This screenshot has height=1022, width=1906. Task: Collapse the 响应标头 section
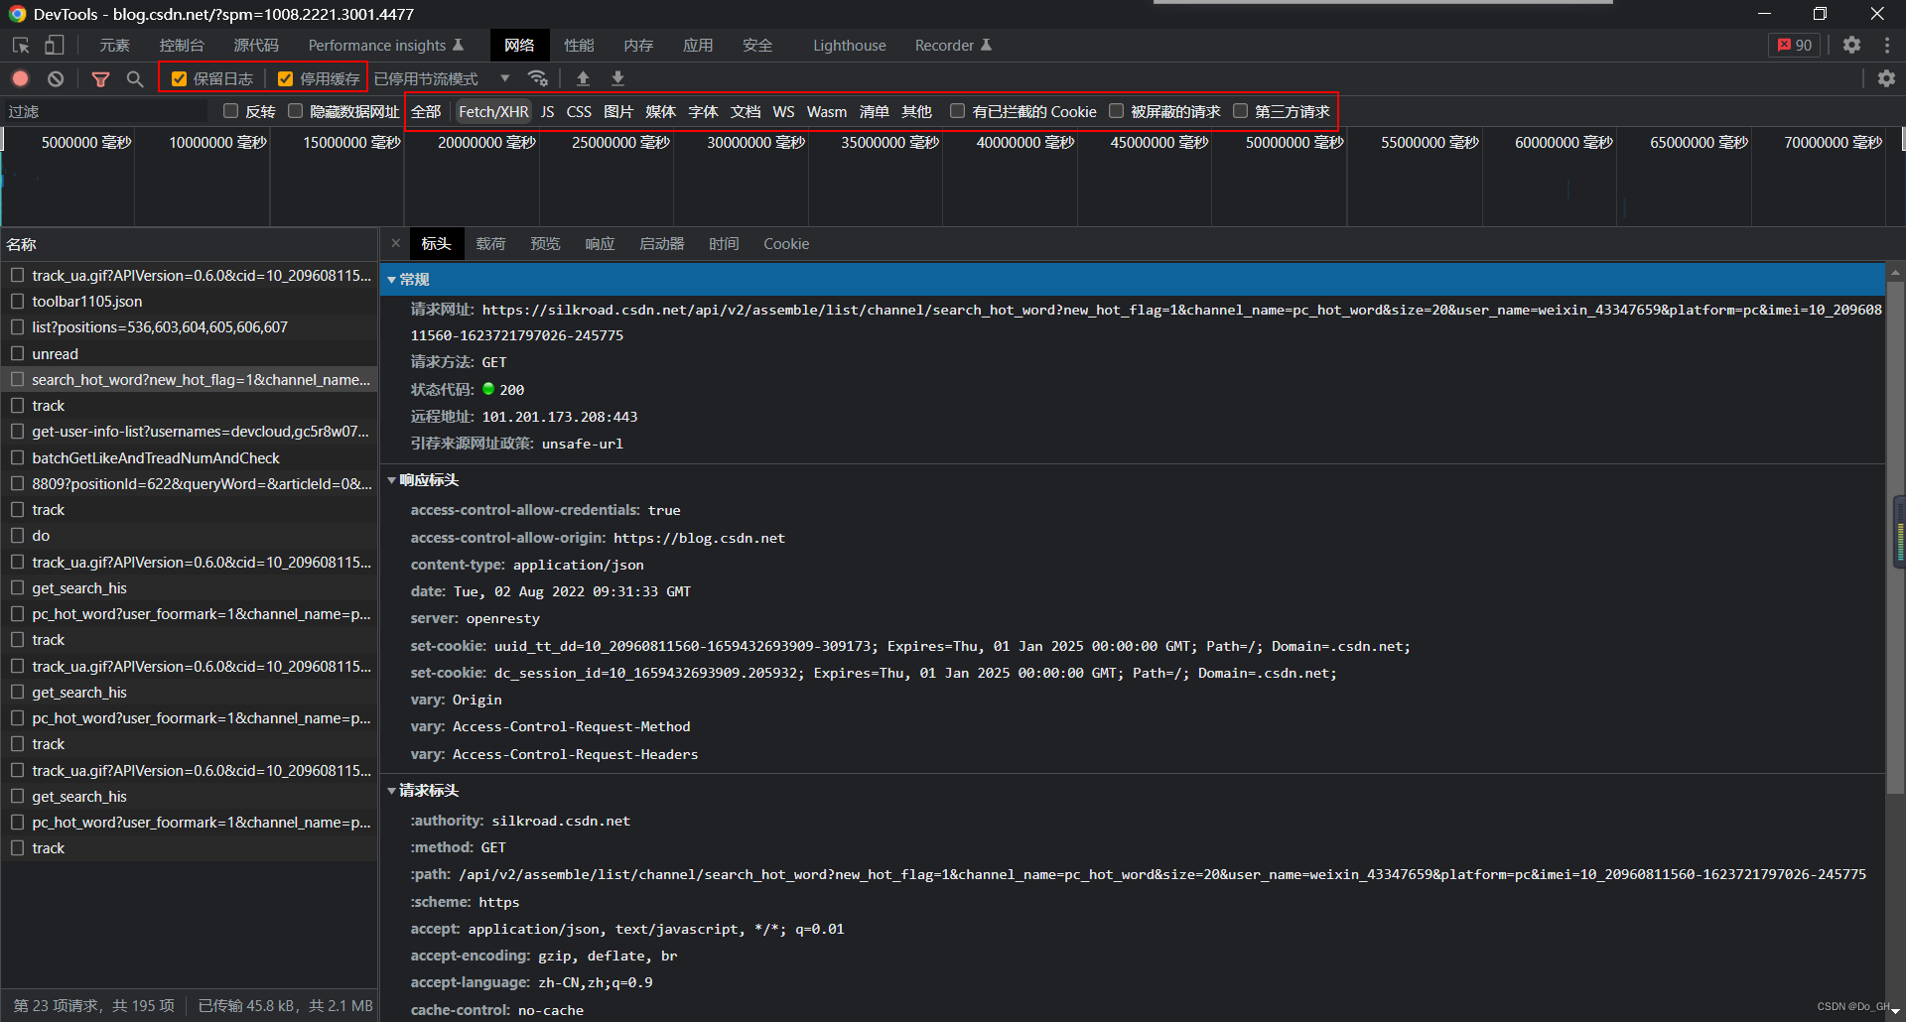click(391, 480)
